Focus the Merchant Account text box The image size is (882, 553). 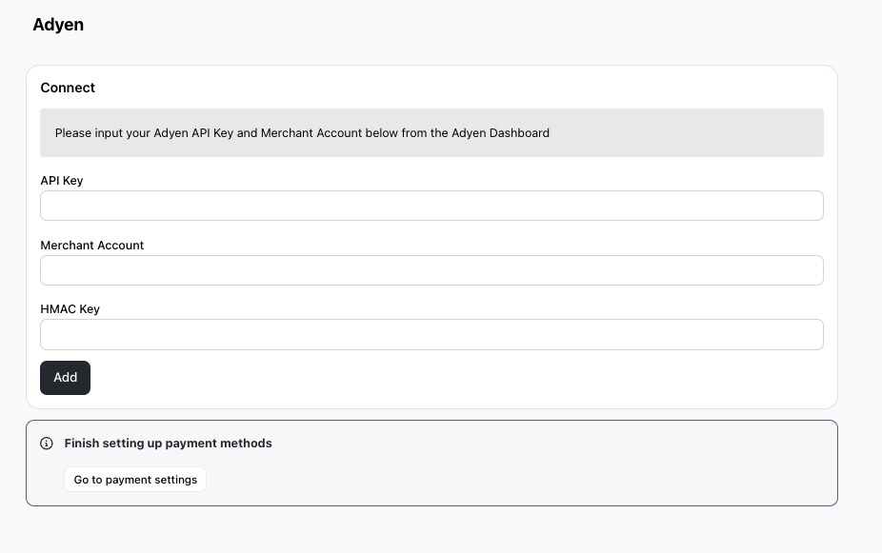(x=431, y=270)
